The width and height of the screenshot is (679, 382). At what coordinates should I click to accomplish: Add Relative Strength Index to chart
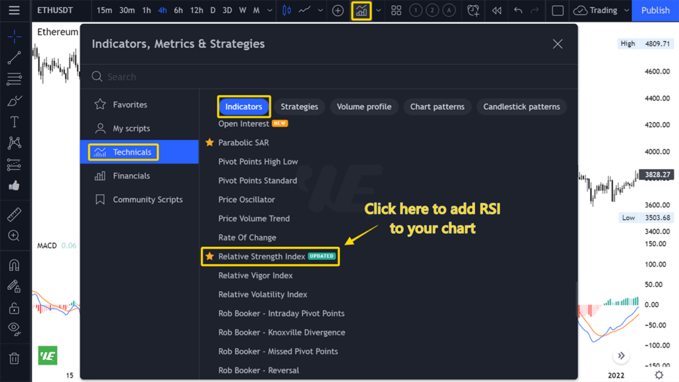click(262, 257)
